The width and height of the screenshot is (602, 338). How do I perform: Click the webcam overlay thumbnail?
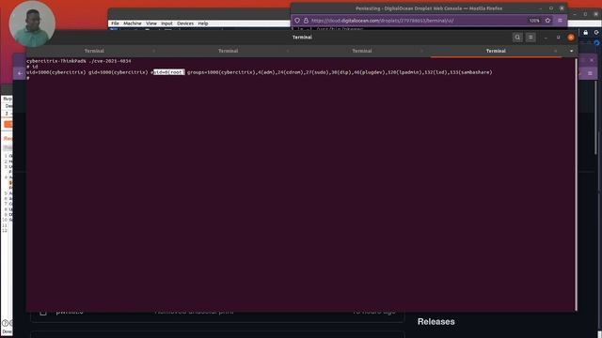click(32, 23)
